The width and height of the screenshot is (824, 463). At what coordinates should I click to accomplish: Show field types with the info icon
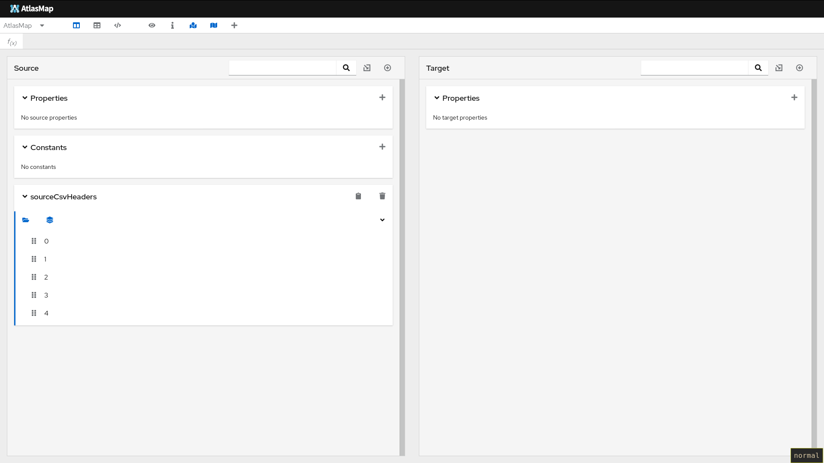pyautogui.click(x=173, y=25)
